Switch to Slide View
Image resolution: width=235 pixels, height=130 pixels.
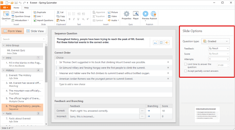coord(35,31)
